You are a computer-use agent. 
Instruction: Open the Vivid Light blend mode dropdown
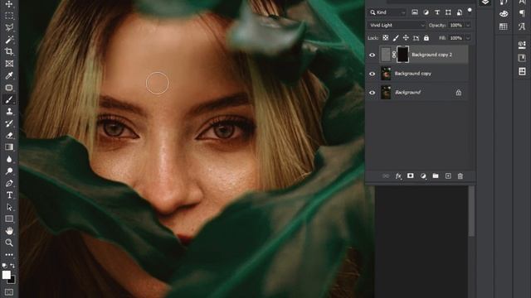(x=397, y=26)
